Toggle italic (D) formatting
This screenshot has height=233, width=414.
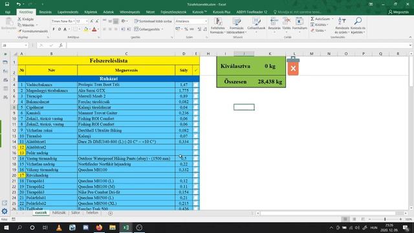60,29
